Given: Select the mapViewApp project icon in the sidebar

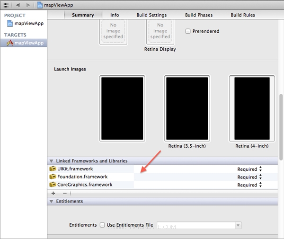Looking at the screenshot, I should click(x=10, y=23).
